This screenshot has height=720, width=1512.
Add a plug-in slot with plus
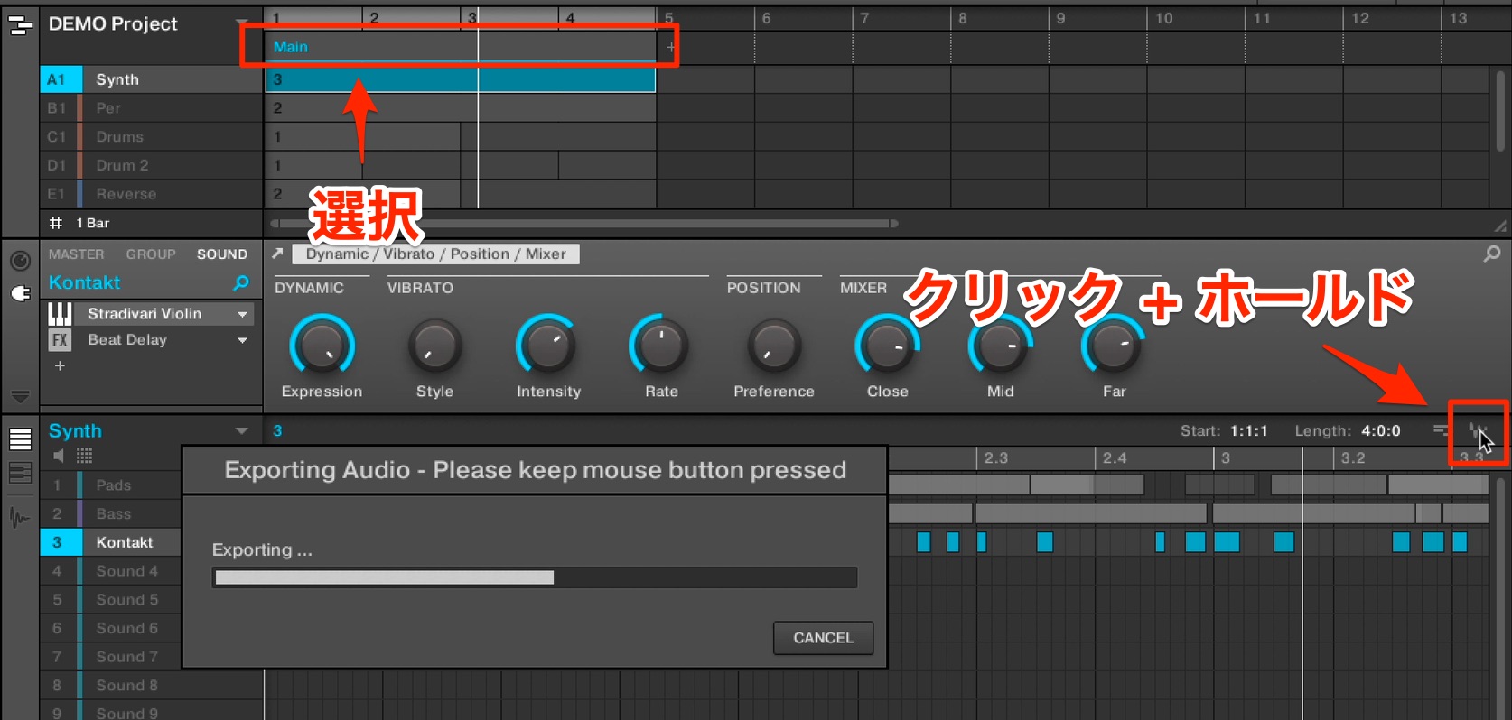(x=60, y=365)
